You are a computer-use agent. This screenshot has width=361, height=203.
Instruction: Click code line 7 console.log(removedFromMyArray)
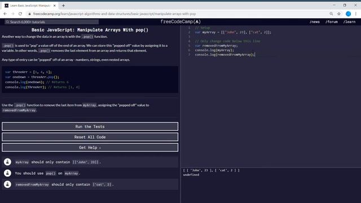pos(225,55)
